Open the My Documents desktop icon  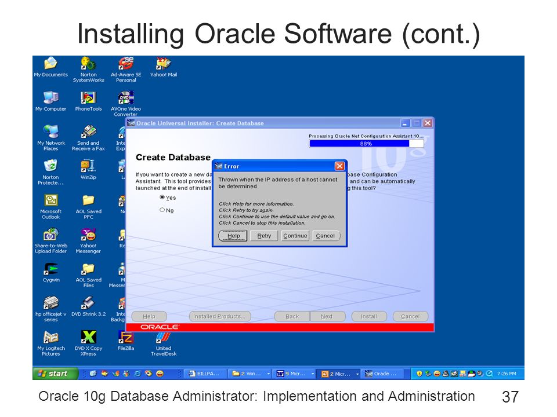51,67
